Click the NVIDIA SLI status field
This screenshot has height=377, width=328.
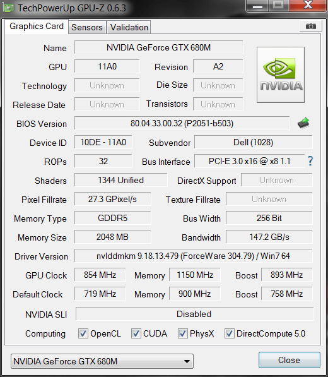click(194, 314)
